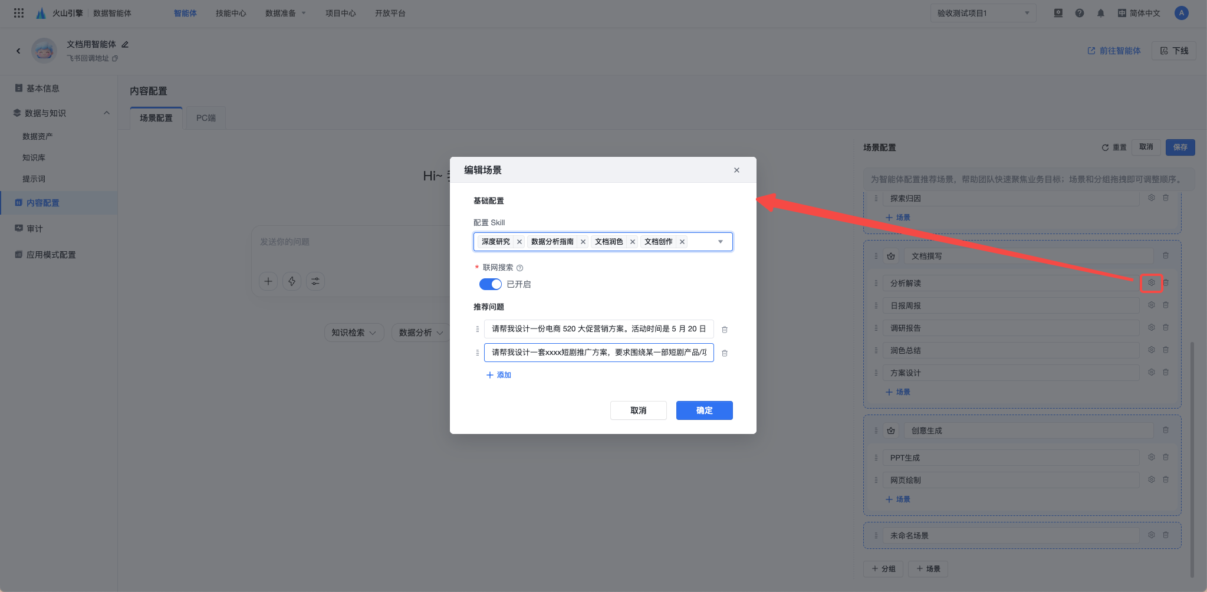The image size is (1207, 592).
Task: Click the second recommended question input field
Action: [598, 353]
